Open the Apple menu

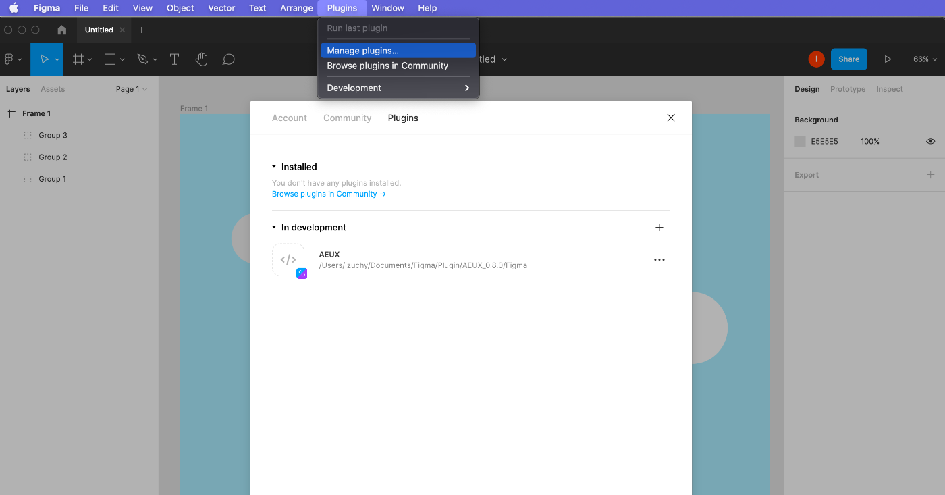pos(13,8)
